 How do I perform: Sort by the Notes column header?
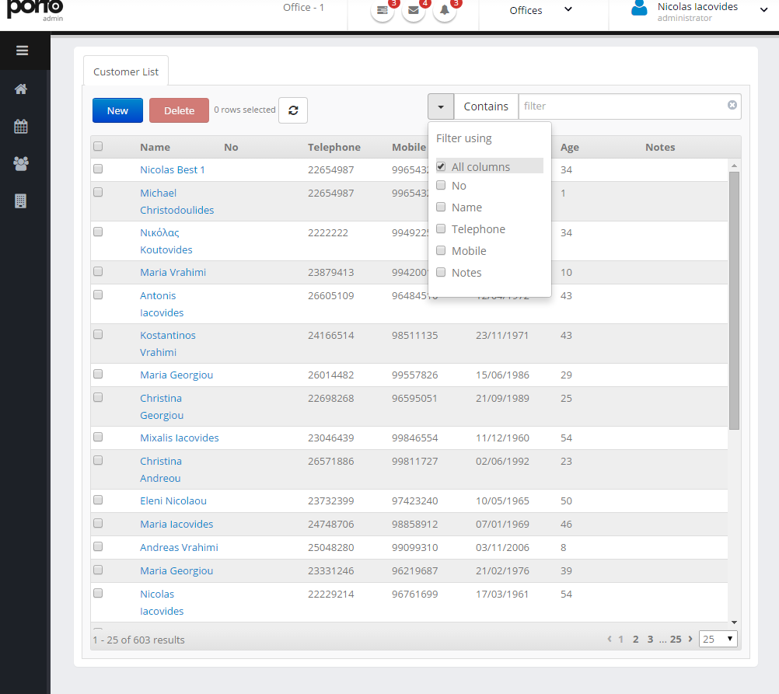[660, 147]
